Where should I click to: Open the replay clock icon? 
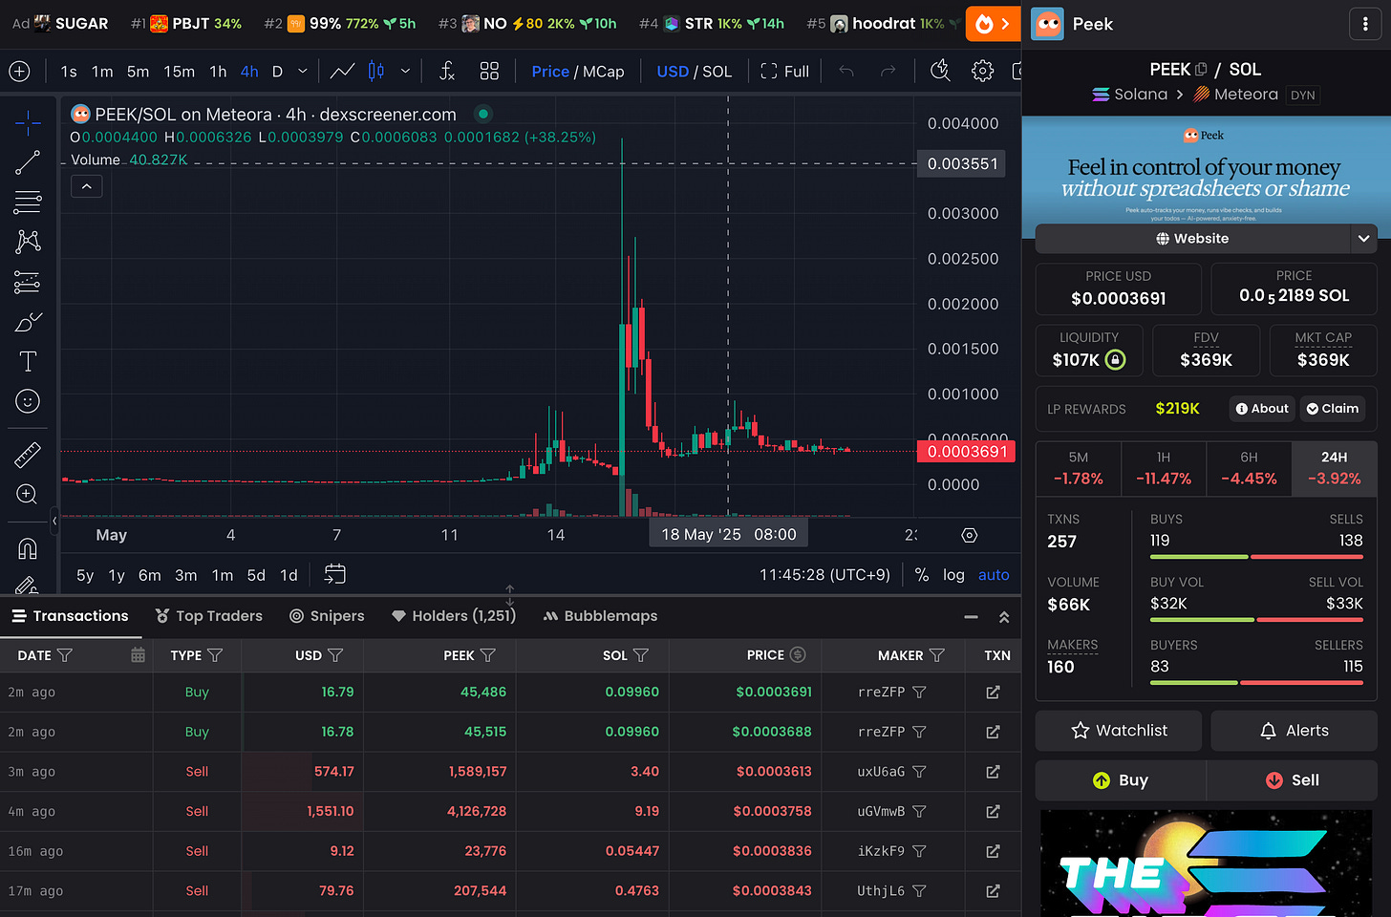click(940, 72)
